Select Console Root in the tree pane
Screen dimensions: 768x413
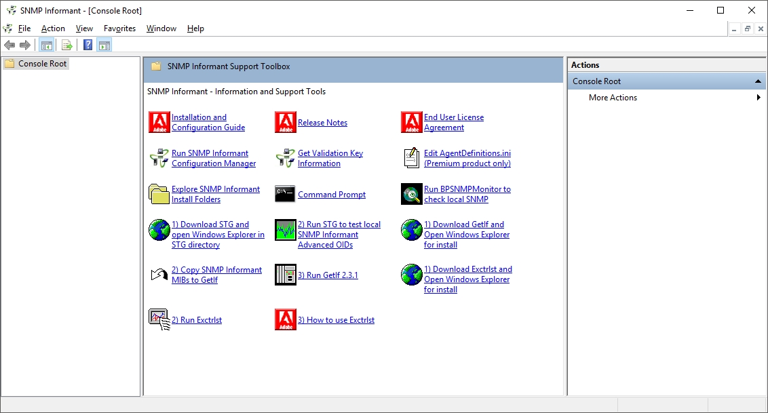tap(42, 64)
